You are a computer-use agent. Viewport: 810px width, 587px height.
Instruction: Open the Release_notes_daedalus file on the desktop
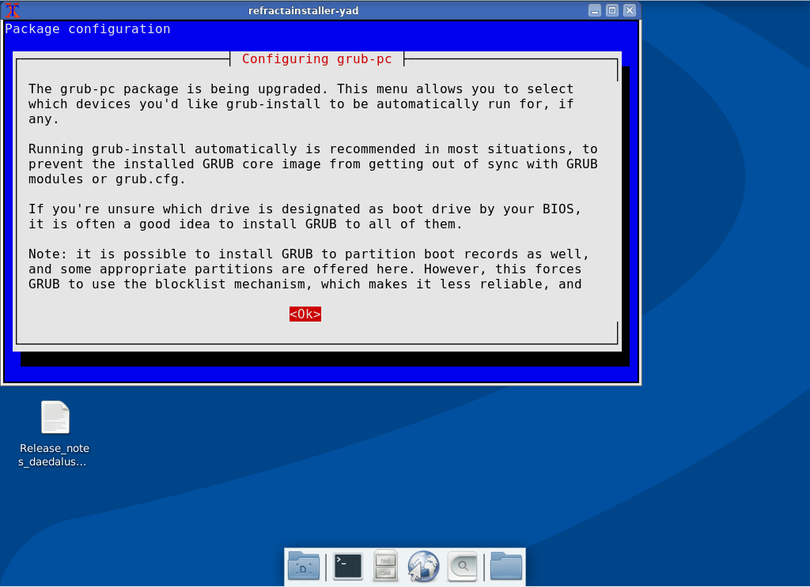coord(54,416)
